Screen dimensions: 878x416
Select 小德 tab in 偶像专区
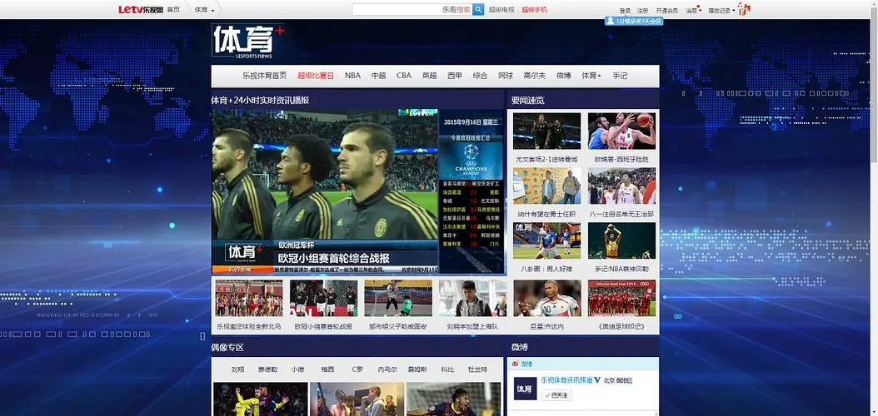click(297, 369)
